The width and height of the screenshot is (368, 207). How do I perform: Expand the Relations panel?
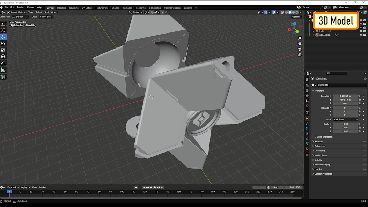coord(318,141)
